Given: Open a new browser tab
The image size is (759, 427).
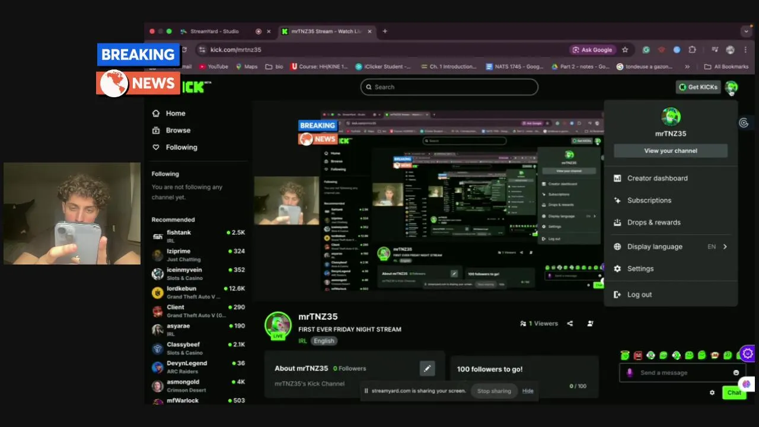Looking at the screenshot, I should coord(385,31).
